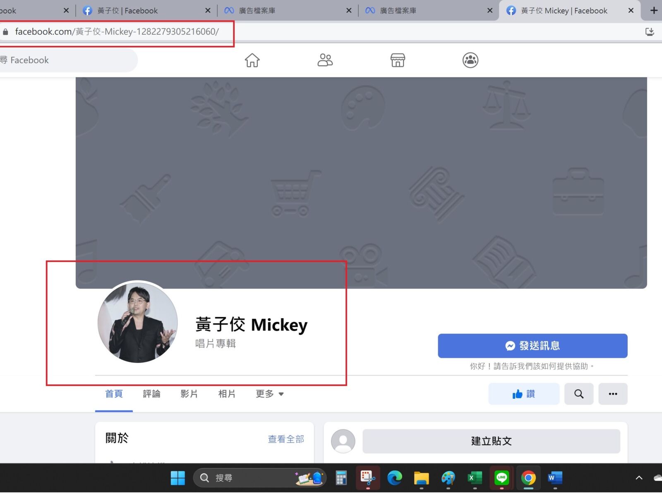This screenshot has height=496, width=662.
Task: Click the grey user avatar beside 建立貼文
Action: click(343, 441)
